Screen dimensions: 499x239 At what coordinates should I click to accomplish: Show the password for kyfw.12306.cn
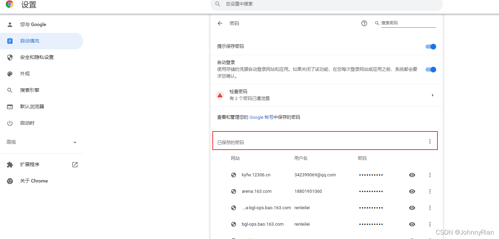tap(412, 175)
